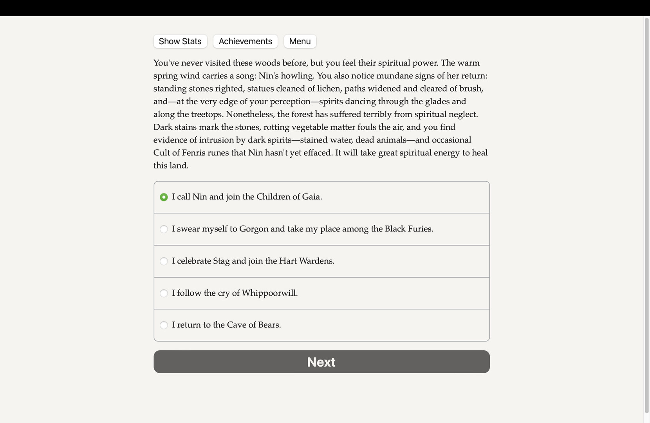Click the Next button to continue
This screenshot has width=650, height=423.
pos(321,362)
